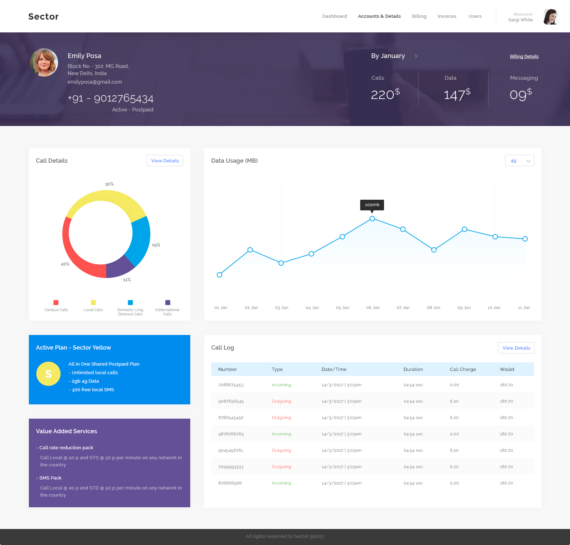The width and height of the screenshot is (570, 545).
Task: Click call log number 8786545450
Action: pos(231,418)
